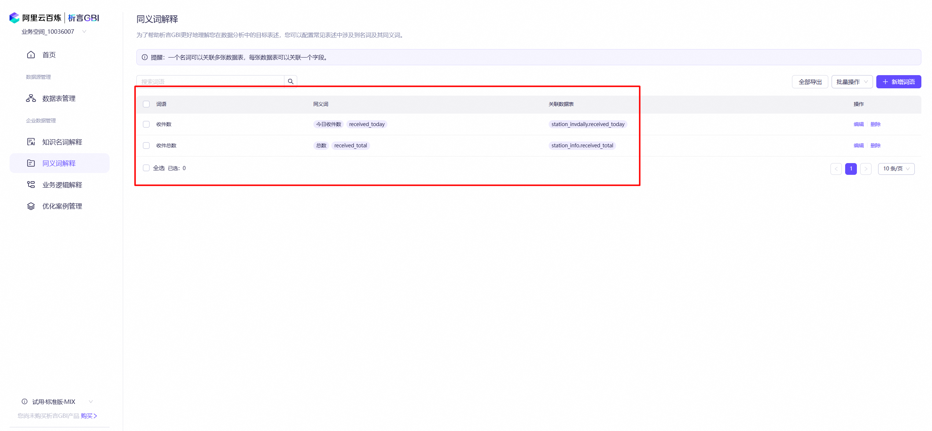Screen dimensions: 932x431
Task: Click the 数据表管理 sidebar icon
Action: tap(31, 98)
